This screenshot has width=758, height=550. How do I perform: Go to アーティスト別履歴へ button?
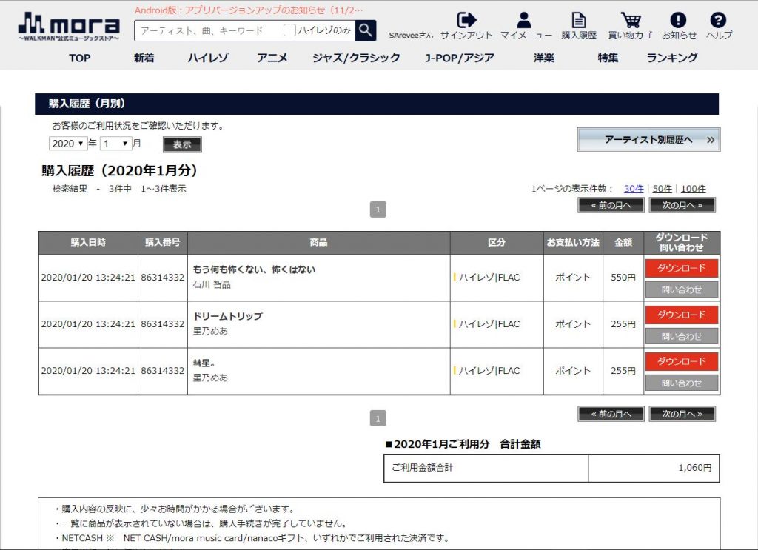[x=648, y=140]
